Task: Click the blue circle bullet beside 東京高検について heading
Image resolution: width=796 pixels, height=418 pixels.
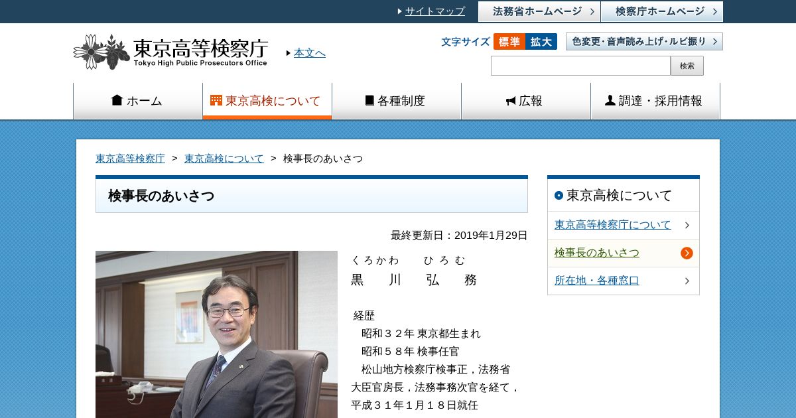Action: tap(559, 195)
